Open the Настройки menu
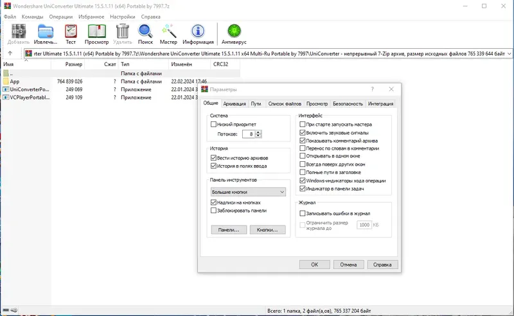514x316 pixels. tap(123, 17)
